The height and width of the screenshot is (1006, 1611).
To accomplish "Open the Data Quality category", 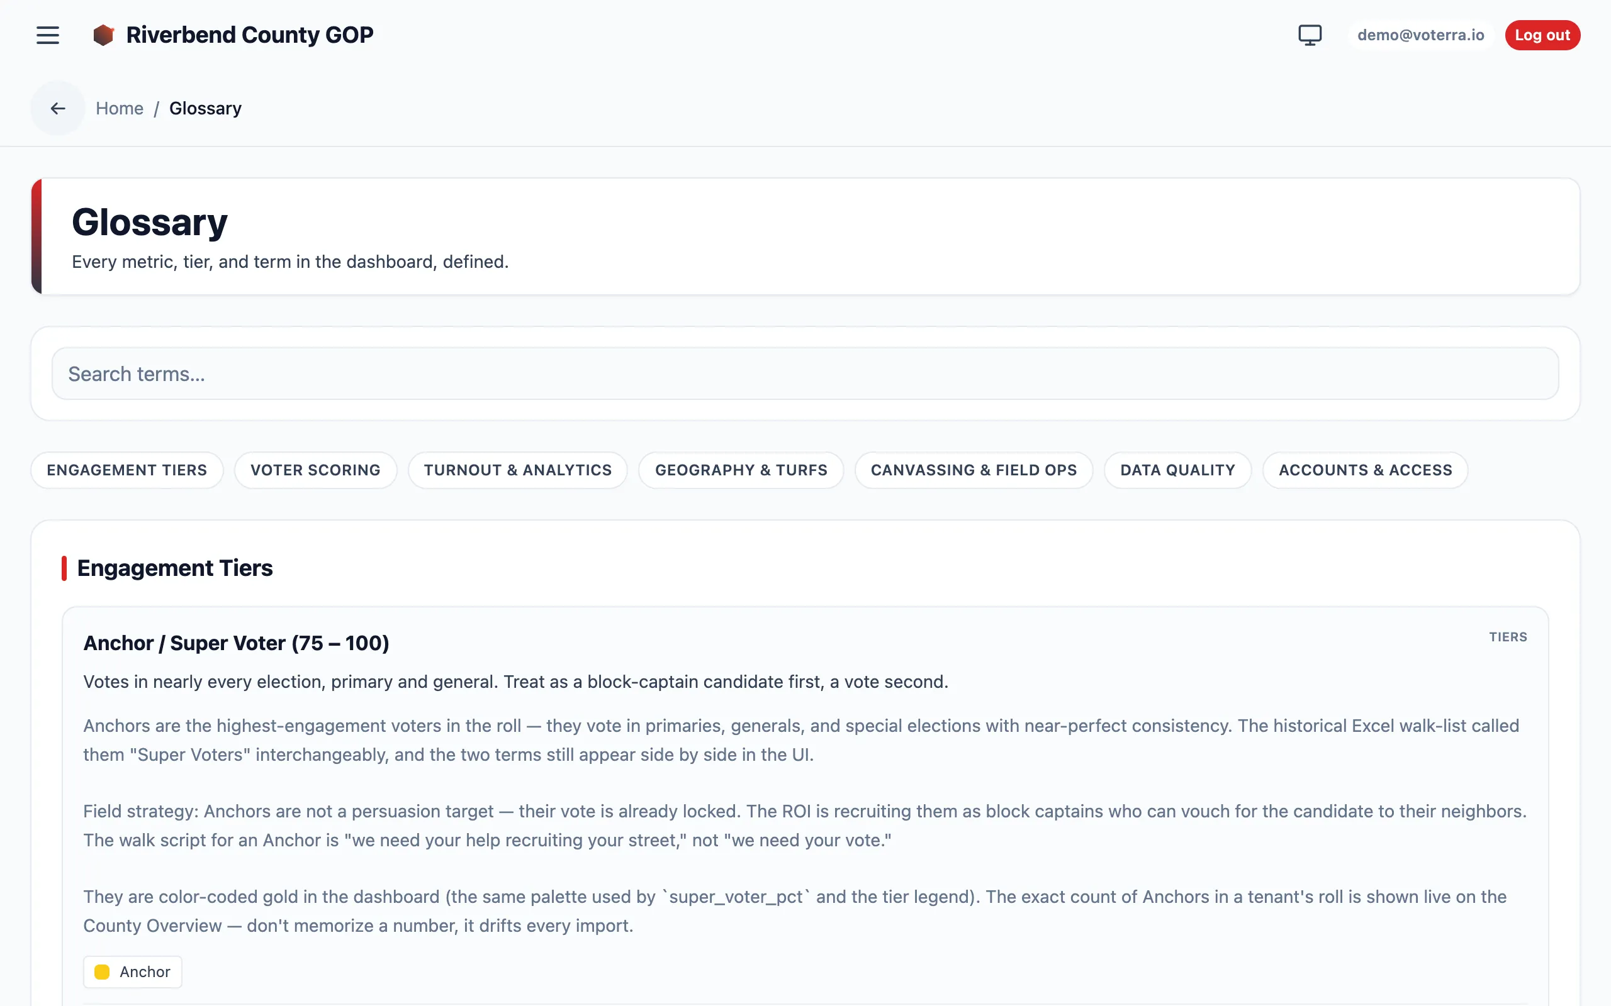I will (1177, 470).
